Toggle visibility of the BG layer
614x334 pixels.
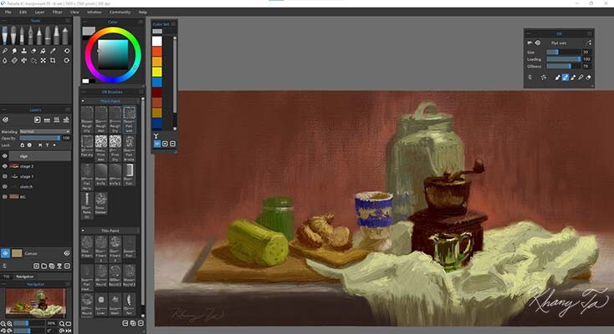5,197
